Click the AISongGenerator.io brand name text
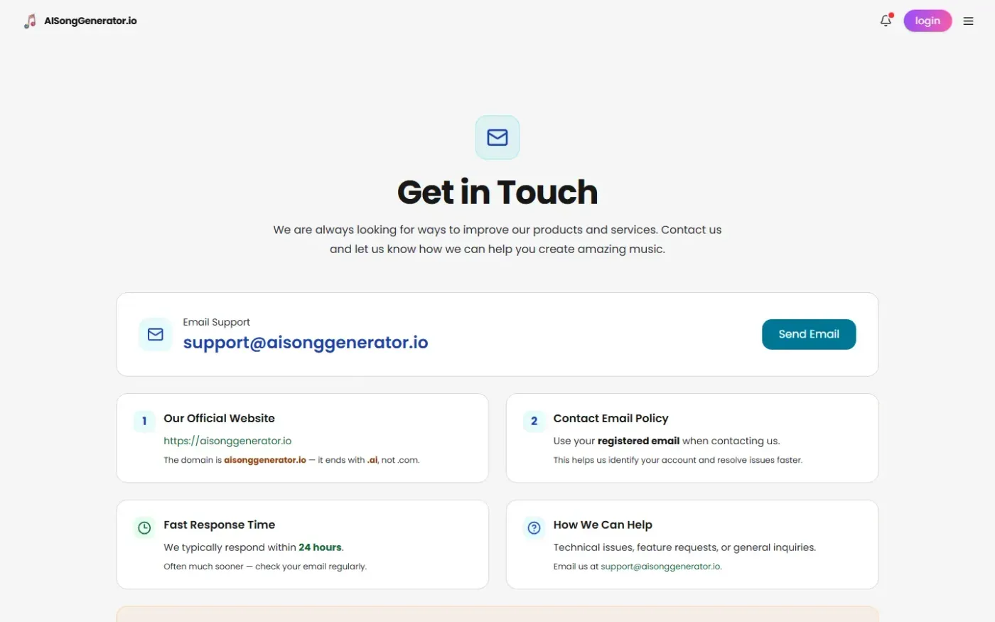The width and height of the screenshot is (995, 622). click(x=90, y=21)
